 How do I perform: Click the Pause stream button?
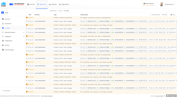pyautogui.click(x=165, y=15)
